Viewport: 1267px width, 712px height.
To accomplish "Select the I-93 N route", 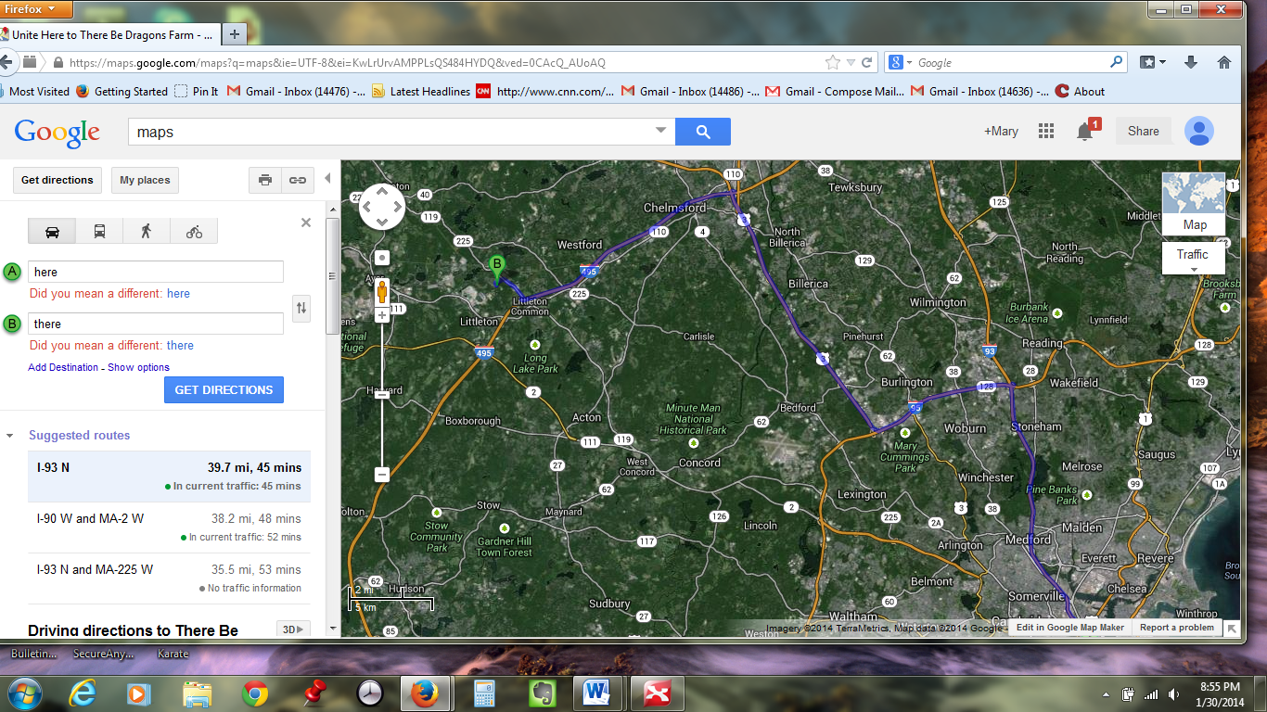I will (169, 477).
